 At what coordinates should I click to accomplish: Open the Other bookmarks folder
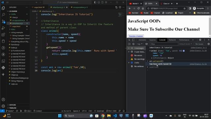coord(201,13)
